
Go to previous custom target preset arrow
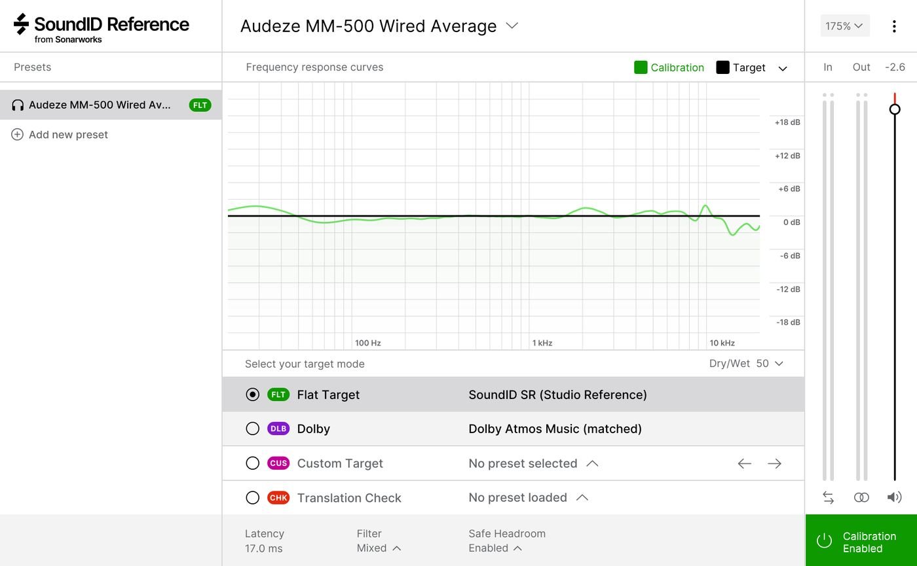pos(744,463)
